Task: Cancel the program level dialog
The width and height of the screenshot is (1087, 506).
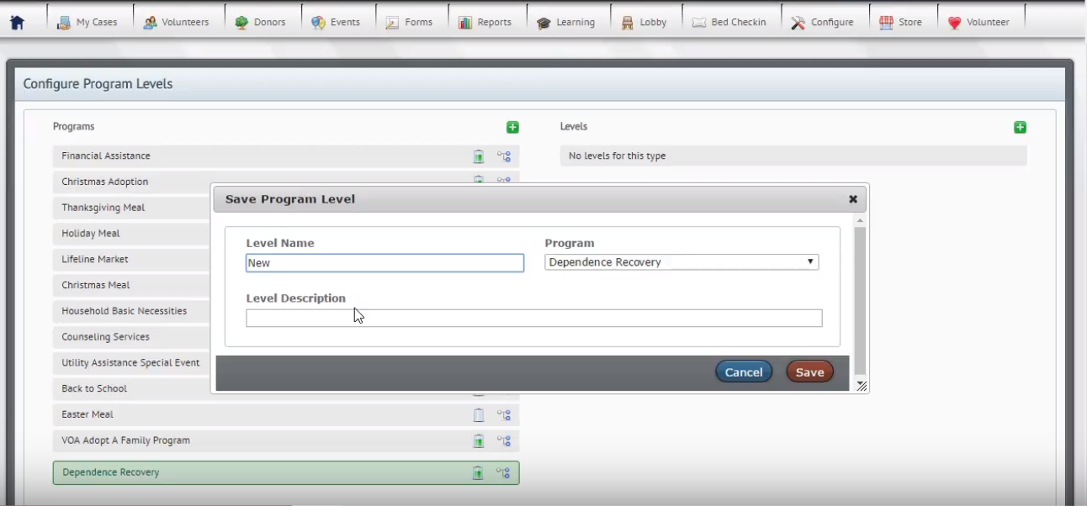Action: (x=744, y=372)
